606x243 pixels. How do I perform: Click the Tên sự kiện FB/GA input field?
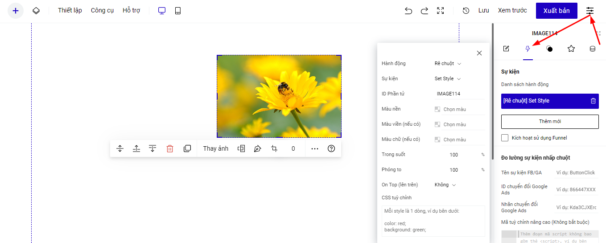click(x=575, y=173)
